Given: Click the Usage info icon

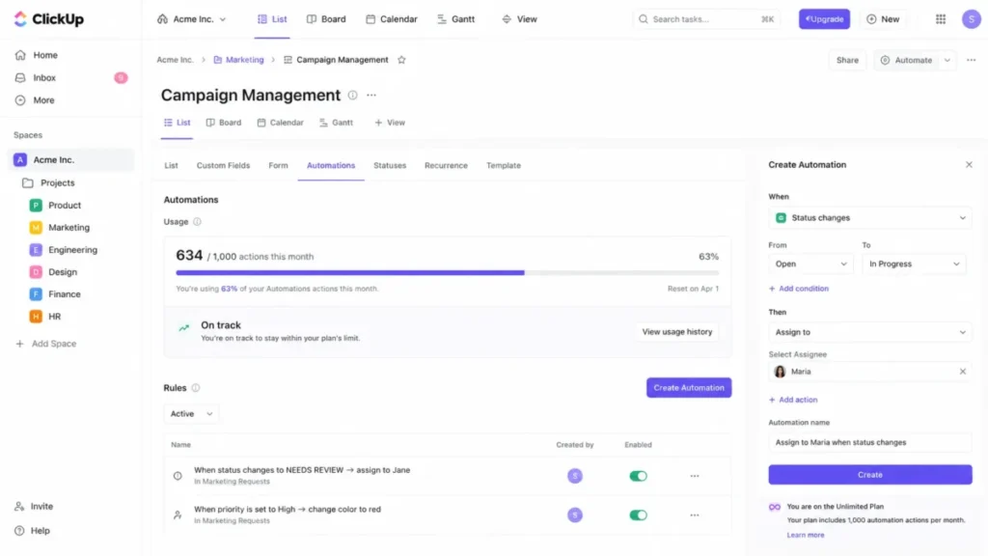Looking at the screenshot, I should point(197,222).
